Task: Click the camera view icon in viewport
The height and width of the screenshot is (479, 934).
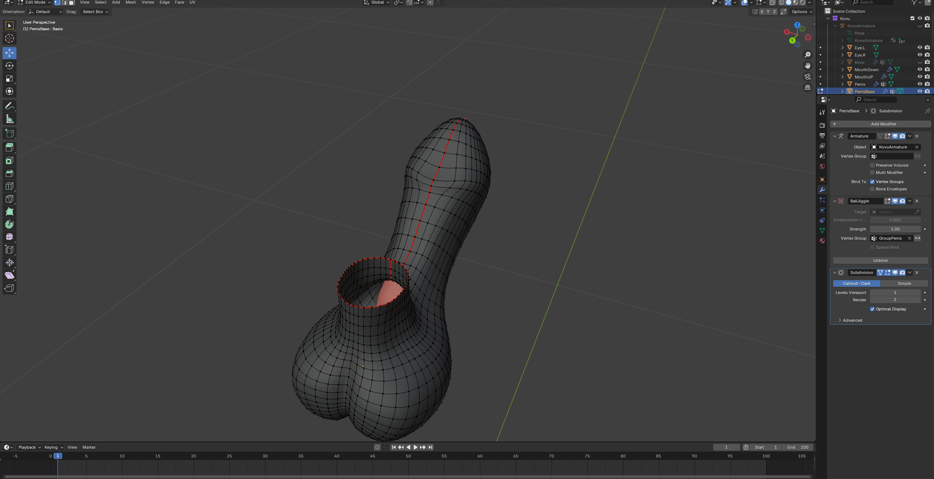Action: click(x=808, y=77)
